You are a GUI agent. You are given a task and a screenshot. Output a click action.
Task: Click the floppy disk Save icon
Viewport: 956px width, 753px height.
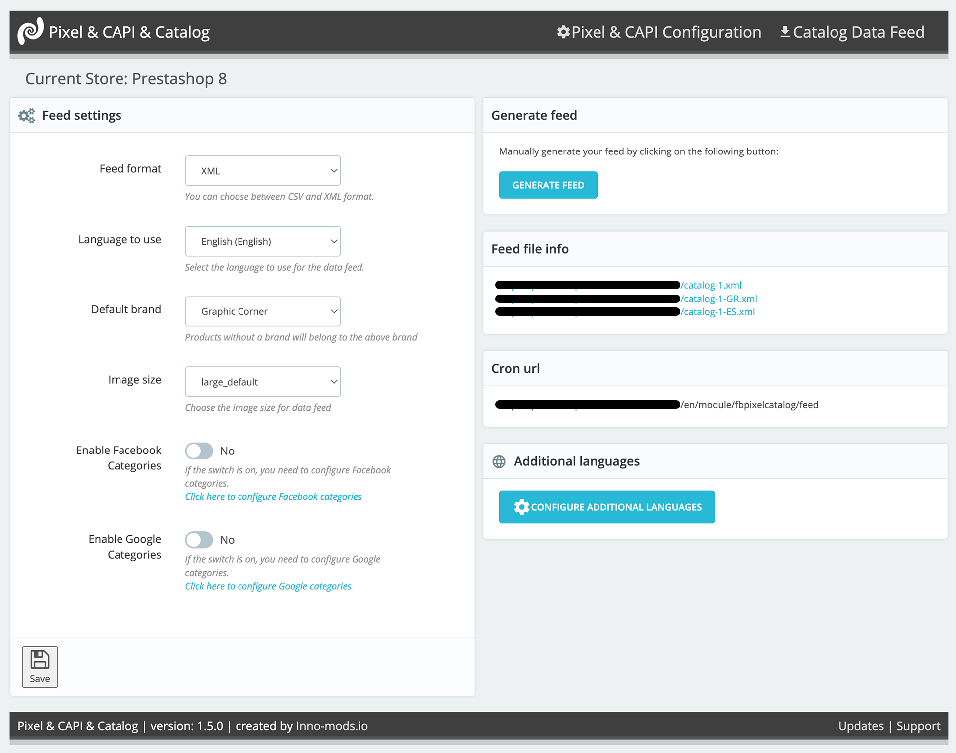[x=40, y=660]
